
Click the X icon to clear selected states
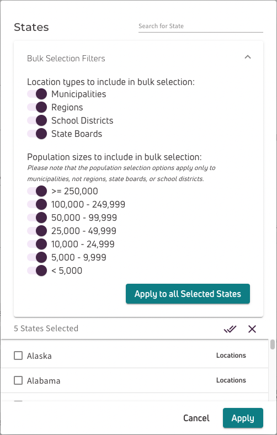252,329
